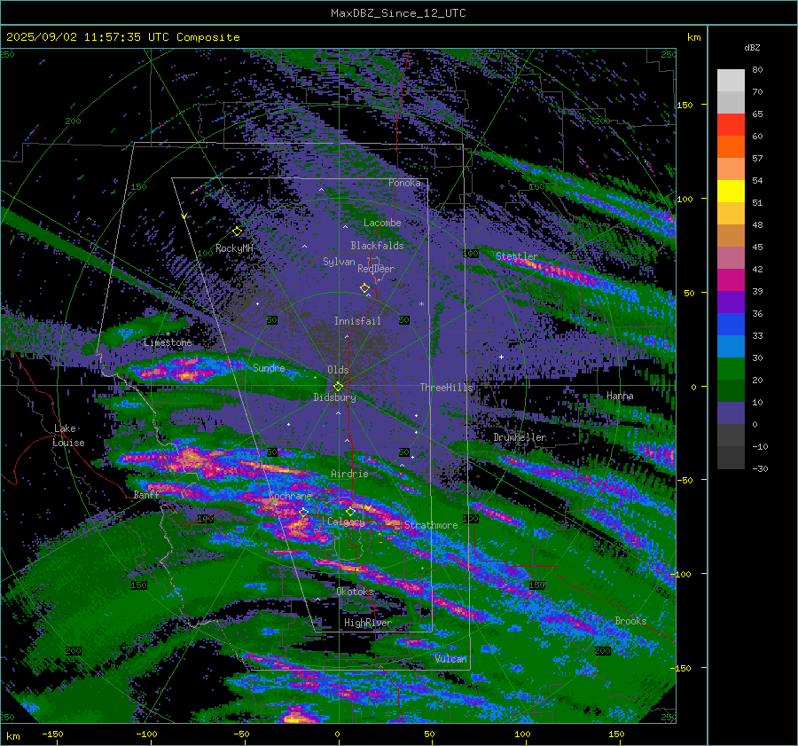Select the mauve 45-42 dBZ legend swatch
Viewport: 798px width, 746px height.
click(x=731, y=257)
